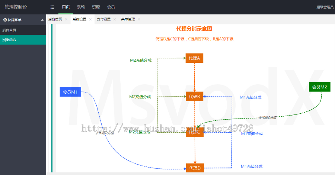
Task: Click the 去代理C充值 label
Action: coord(267,117)
